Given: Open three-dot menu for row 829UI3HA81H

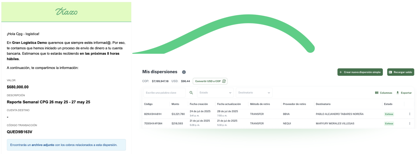Looking at the screenshot, I should coord(409,114).
